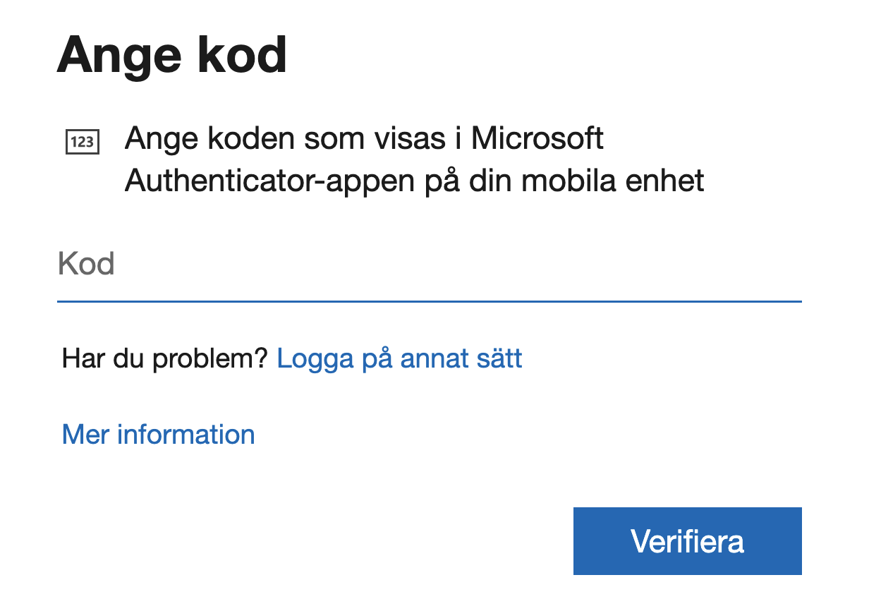
Task: Click the word sätt in the sign-in link
Action: [499, 359]
